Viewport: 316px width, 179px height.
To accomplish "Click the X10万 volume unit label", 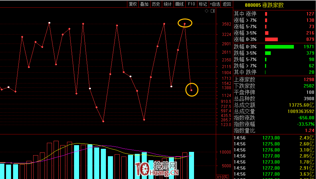I will click(223, 177).
